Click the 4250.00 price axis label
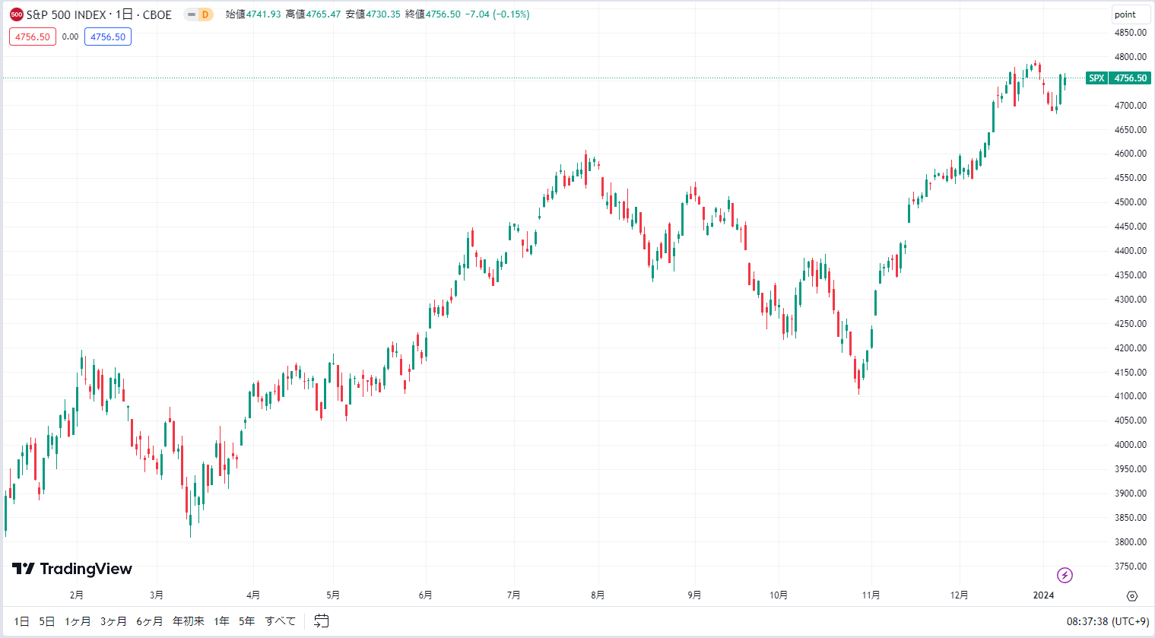1155x638 pixels. 1131,324
